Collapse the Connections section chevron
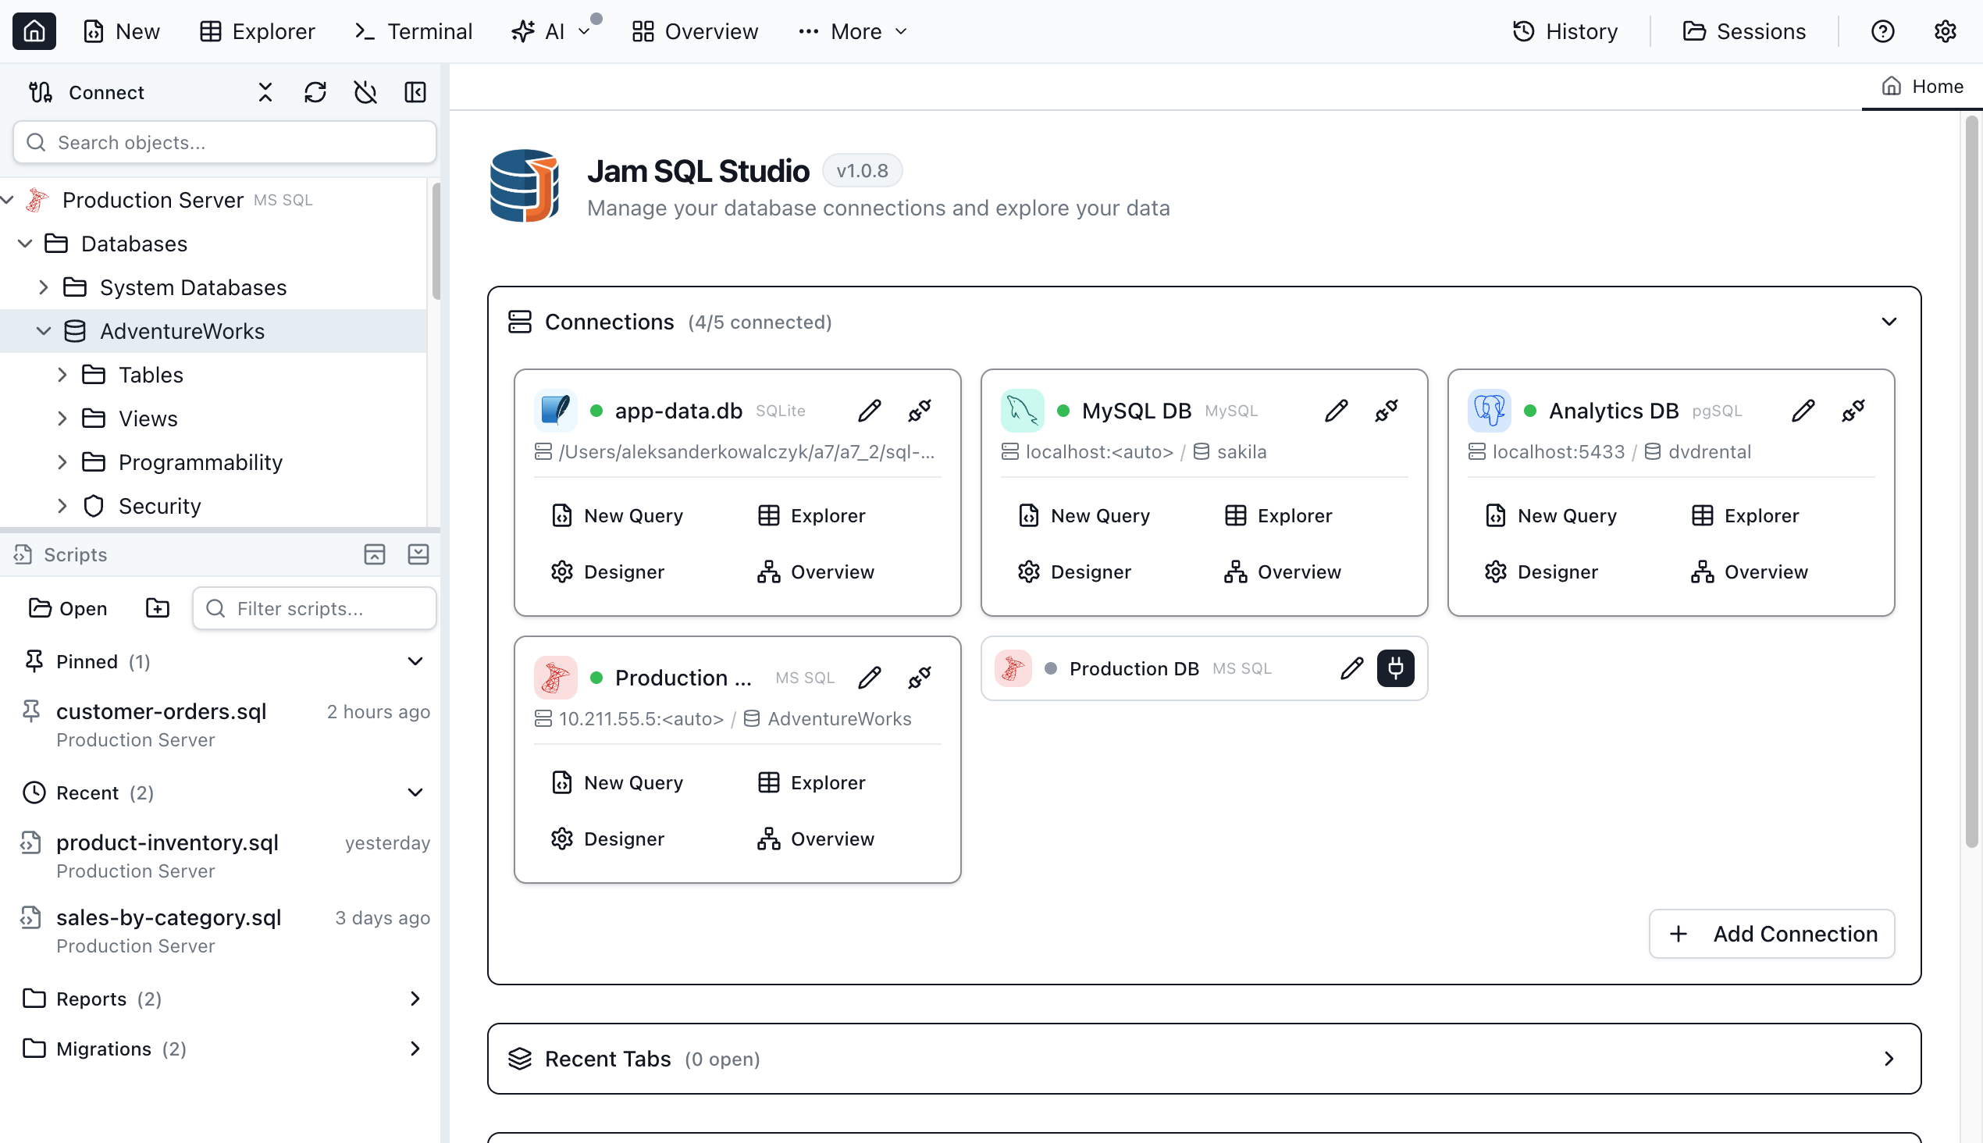 1889,322
